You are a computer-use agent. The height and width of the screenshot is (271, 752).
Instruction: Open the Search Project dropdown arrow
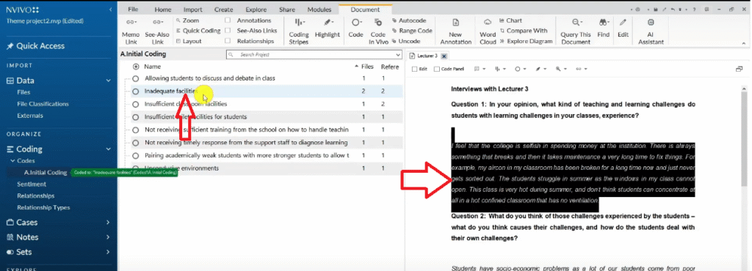[x=397, y=54]
